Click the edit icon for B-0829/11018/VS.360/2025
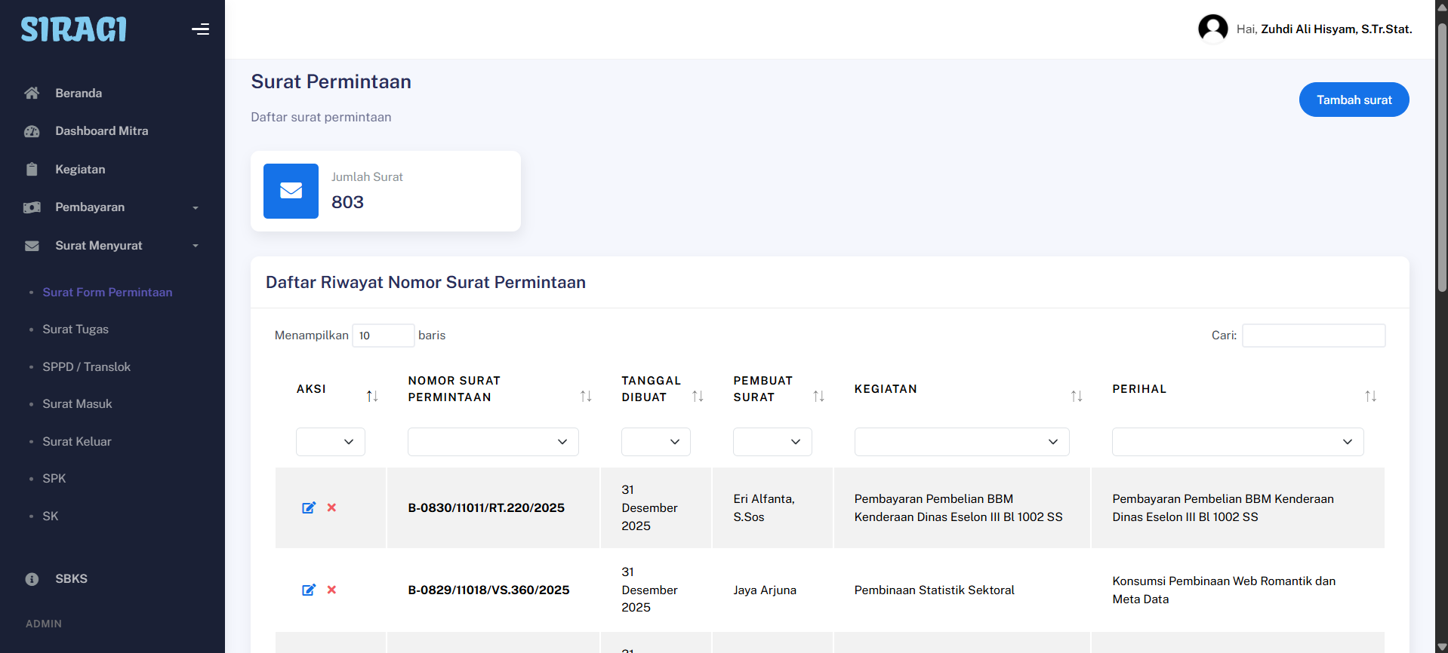This screenshot has height=653, width=1448. coord(309,590)
